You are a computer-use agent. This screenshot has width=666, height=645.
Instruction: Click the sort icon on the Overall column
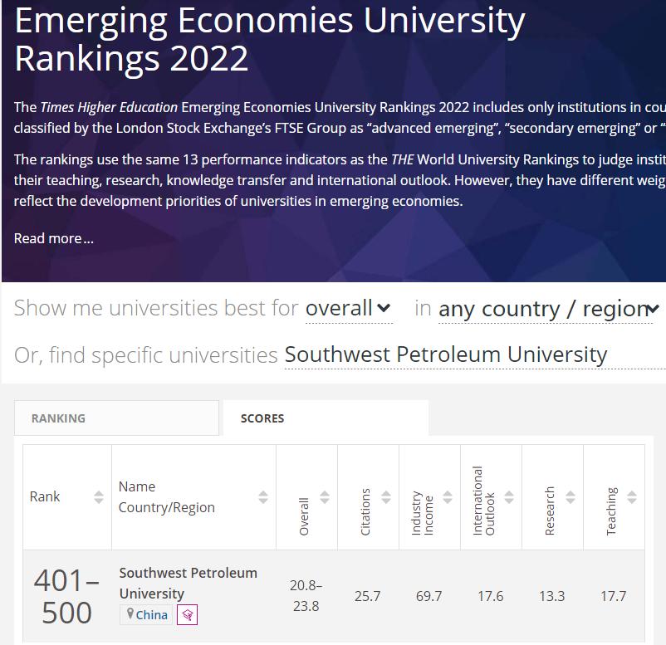(323, 496)
